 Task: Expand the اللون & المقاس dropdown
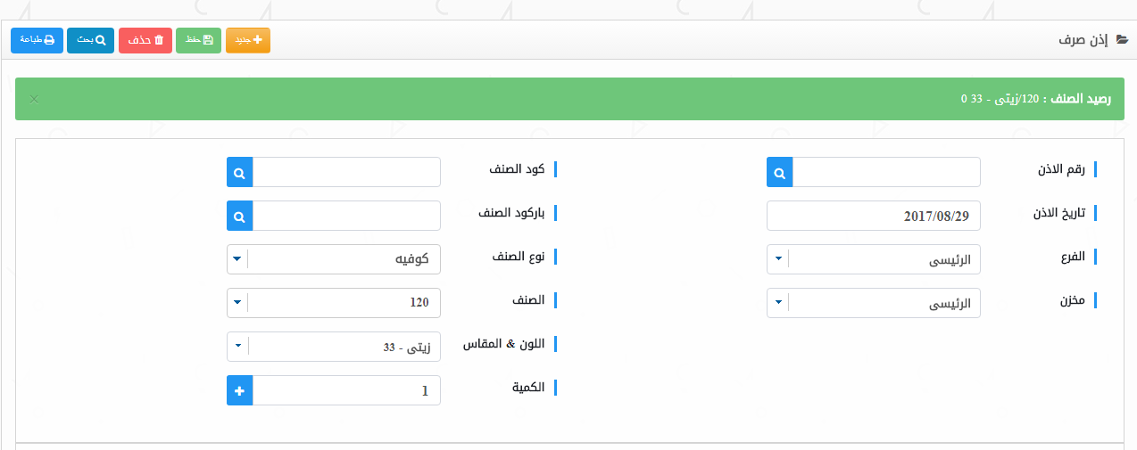(237, 346)
